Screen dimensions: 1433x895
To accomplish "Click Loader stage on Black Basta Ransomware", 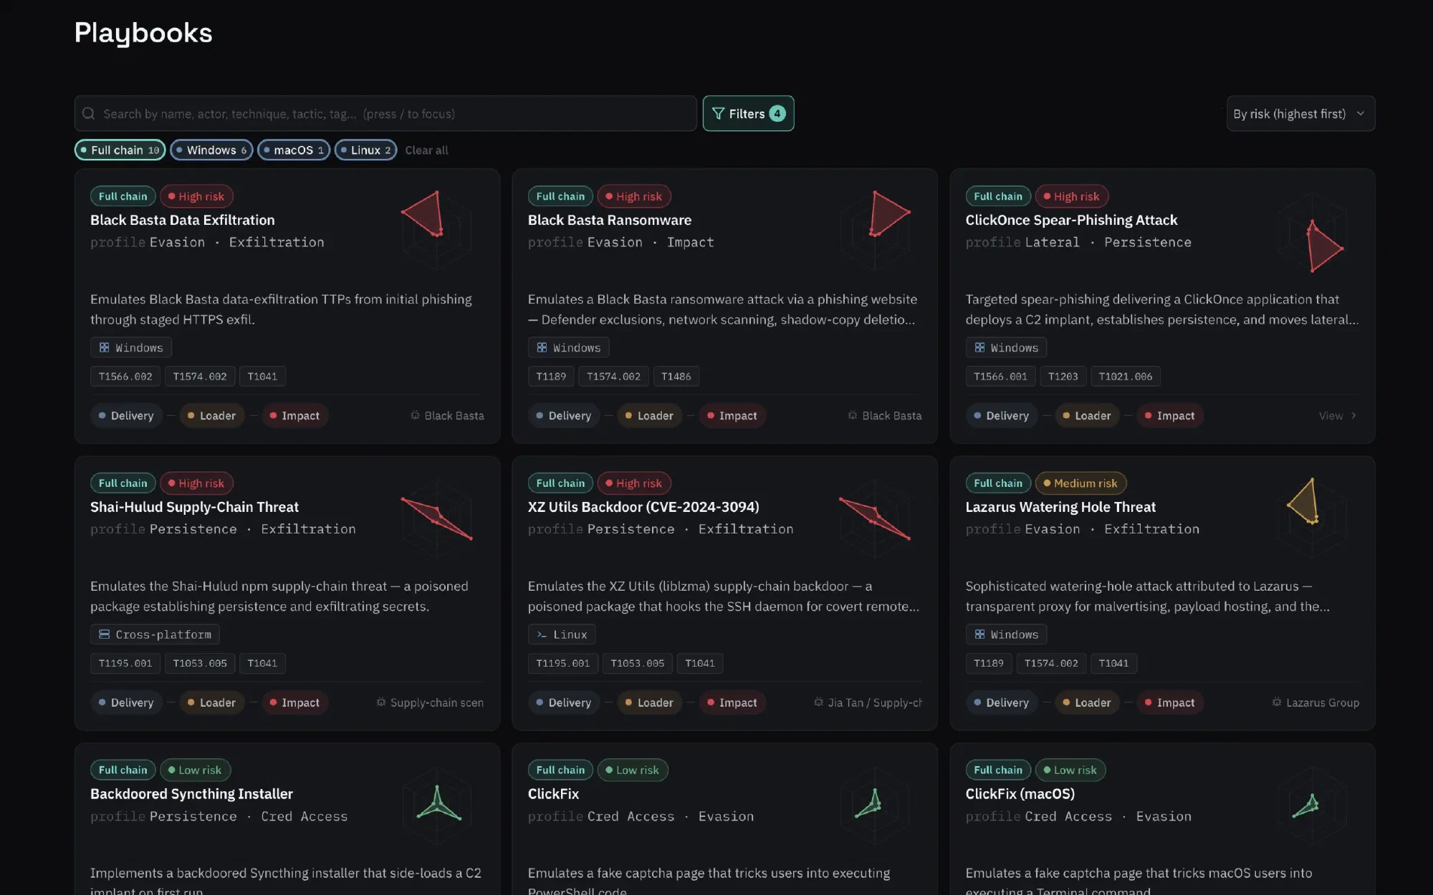I will (649, 415).
